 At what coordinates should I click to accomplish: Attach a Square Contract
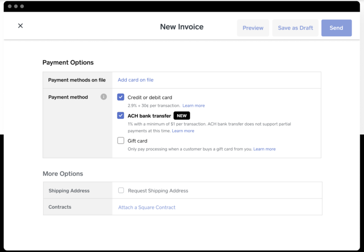(147, 207)
